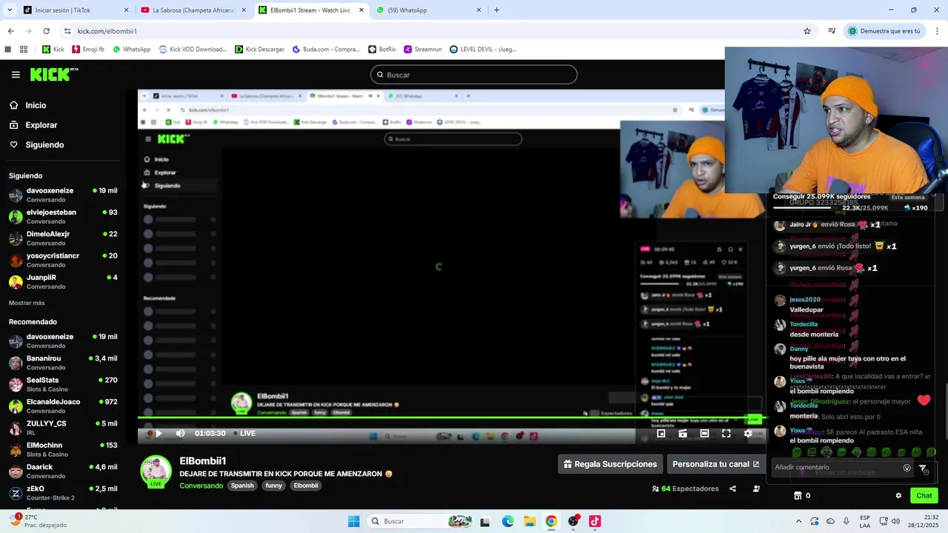Open Streamrun bookmark

(x=423, y=50)
